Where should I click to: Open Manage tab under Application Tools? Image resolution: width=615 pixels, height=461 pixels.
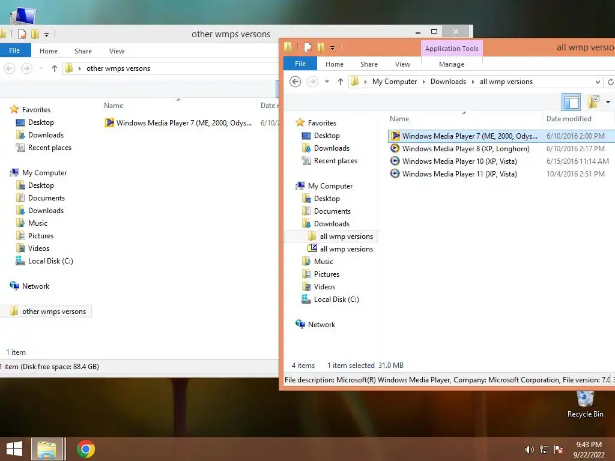[452, 64]
